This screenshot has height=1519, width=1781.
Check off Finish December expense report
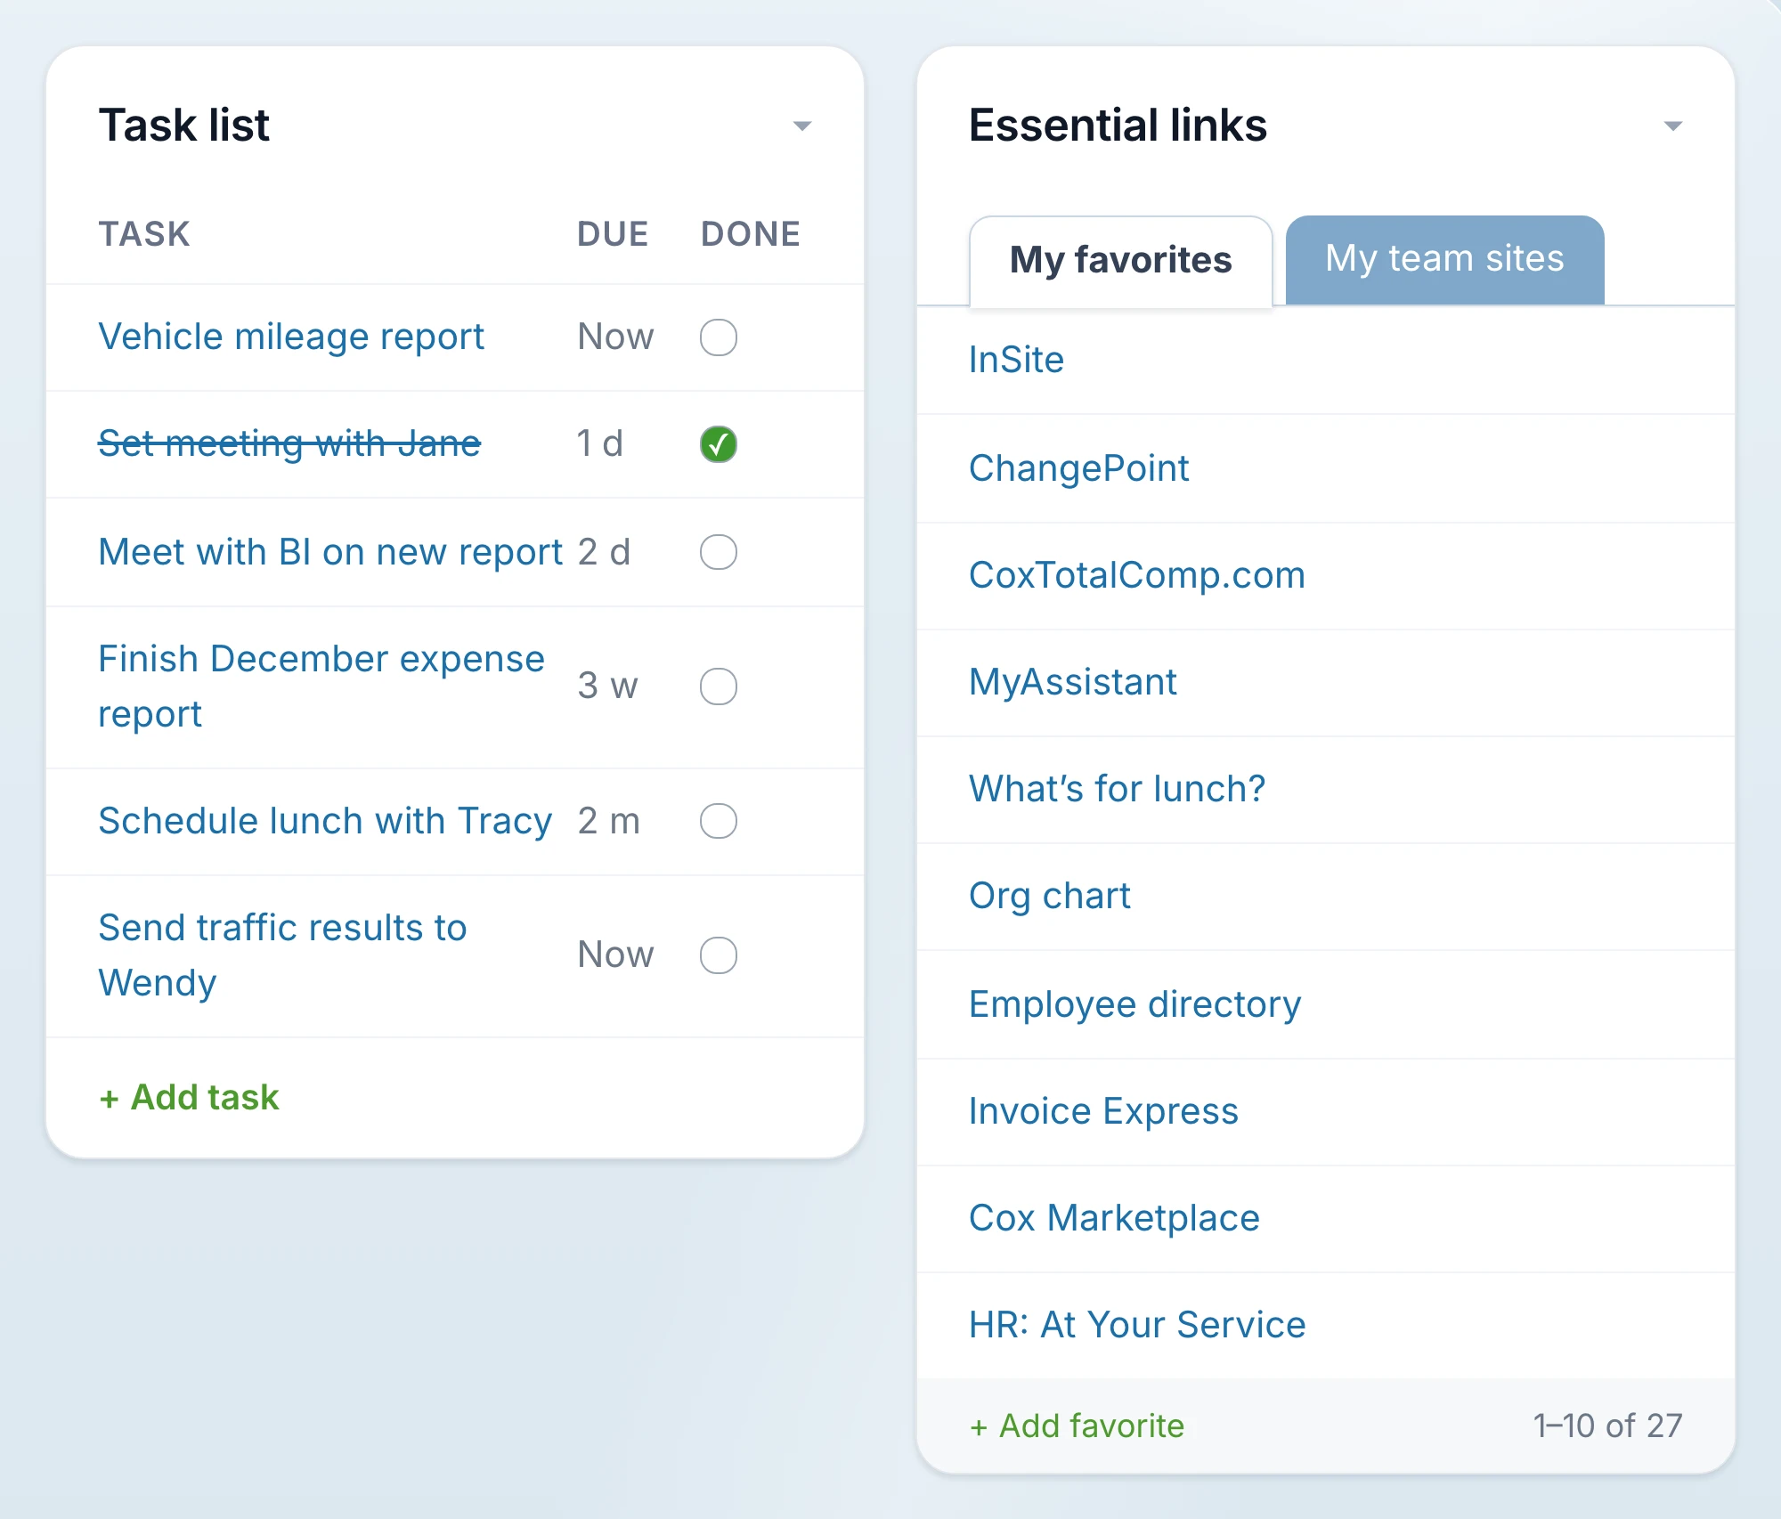pyautogui.click(x=718, y=686)
